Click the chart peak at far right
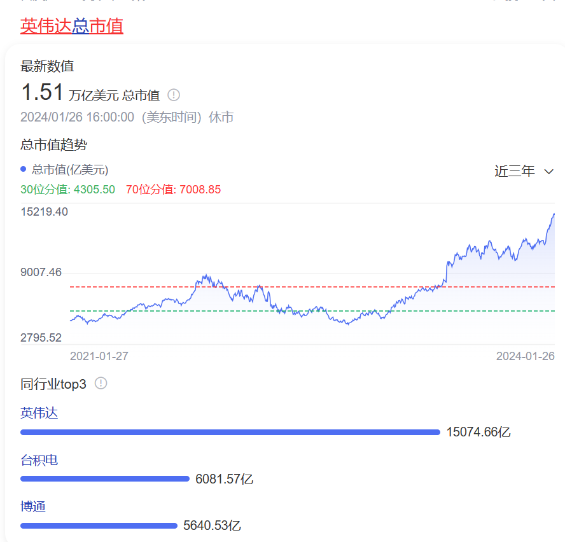The width and height of the screenshot is (565, 542). click(x=554, y=214)
